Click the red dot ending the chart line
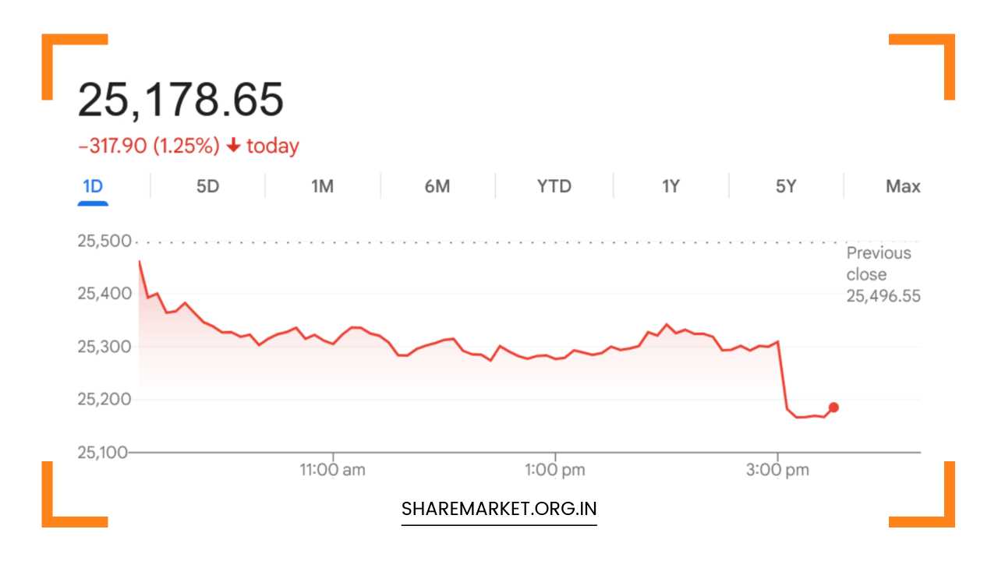Screen dimensions: 998x561 833,408
